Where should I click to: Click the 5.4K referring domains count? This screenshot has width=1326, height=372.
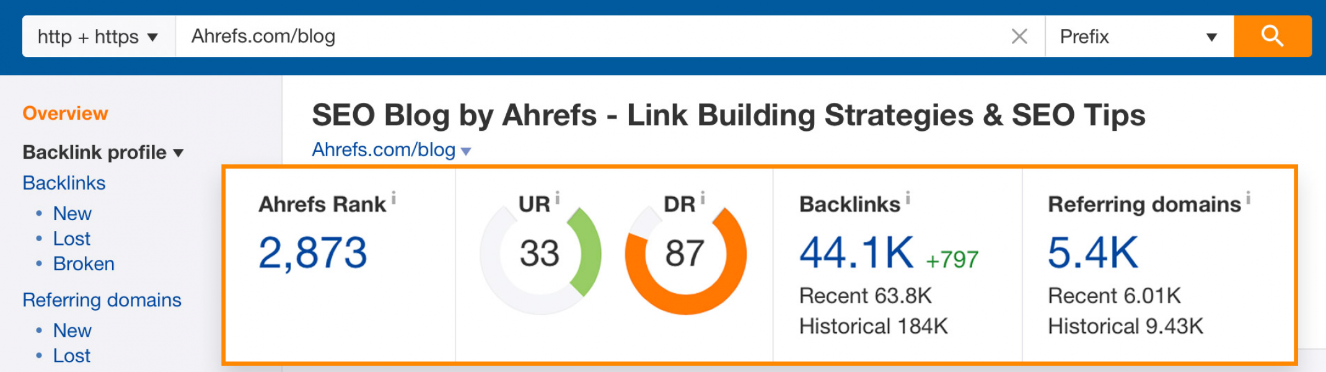click(x=1093, y=253)
